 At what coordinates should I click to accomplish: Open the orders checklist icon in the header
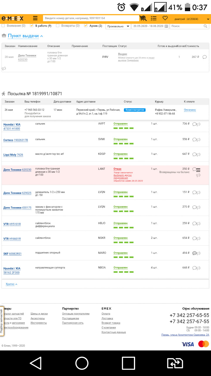(x=154, y=18)
